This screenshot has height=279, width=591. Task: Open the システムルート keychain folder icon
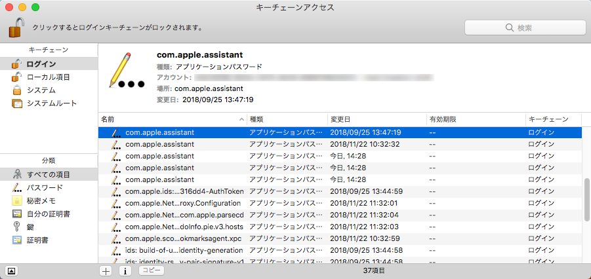16,103
